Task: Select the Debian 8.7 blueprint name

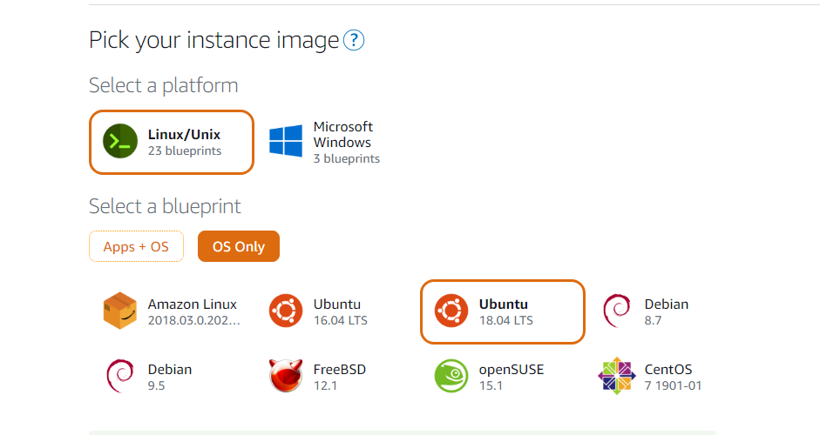Action: pyautogui.click(x=667, y=304)
